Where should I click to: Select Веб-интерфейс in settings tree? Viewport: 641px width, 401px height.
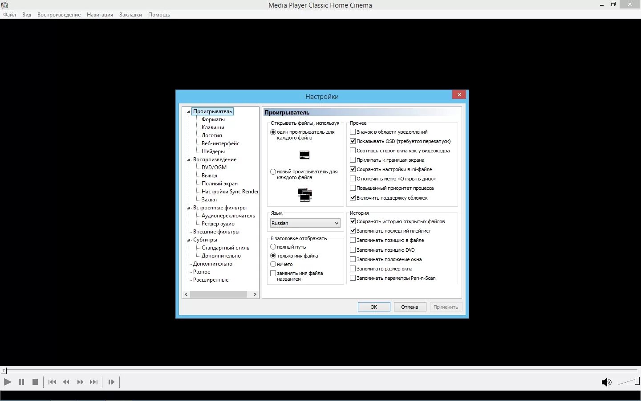pyautogui.click(x=220, y=143)
